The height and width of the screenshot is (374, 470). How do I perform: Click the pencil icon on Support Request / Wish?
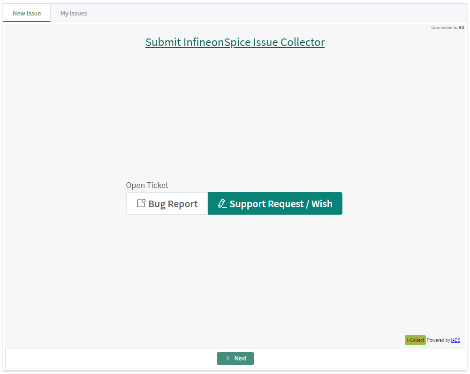[222, 203]
